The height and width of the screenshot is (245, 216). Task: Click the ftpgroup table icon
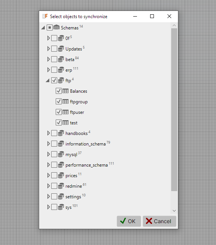tap(65, 101)
